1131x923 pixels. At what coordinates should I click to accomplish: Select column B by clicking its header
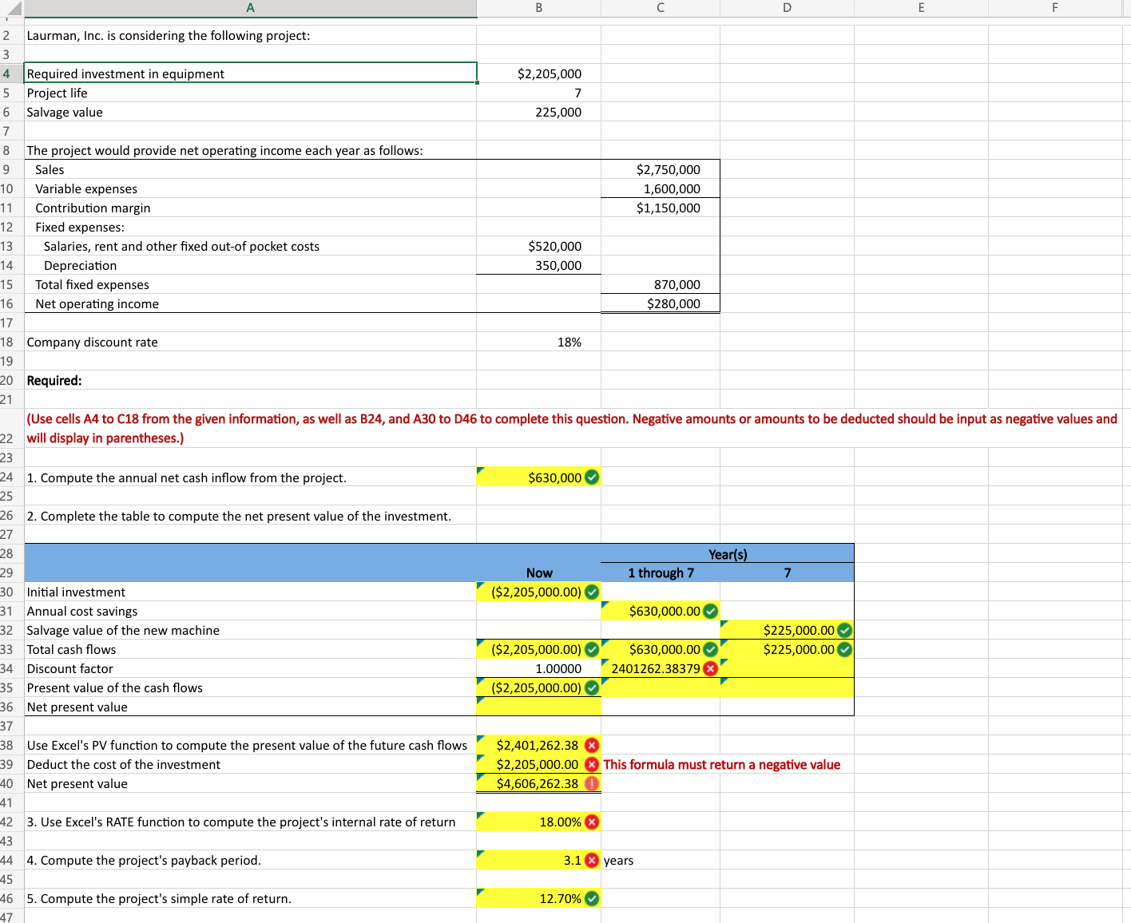pos(538,7)
